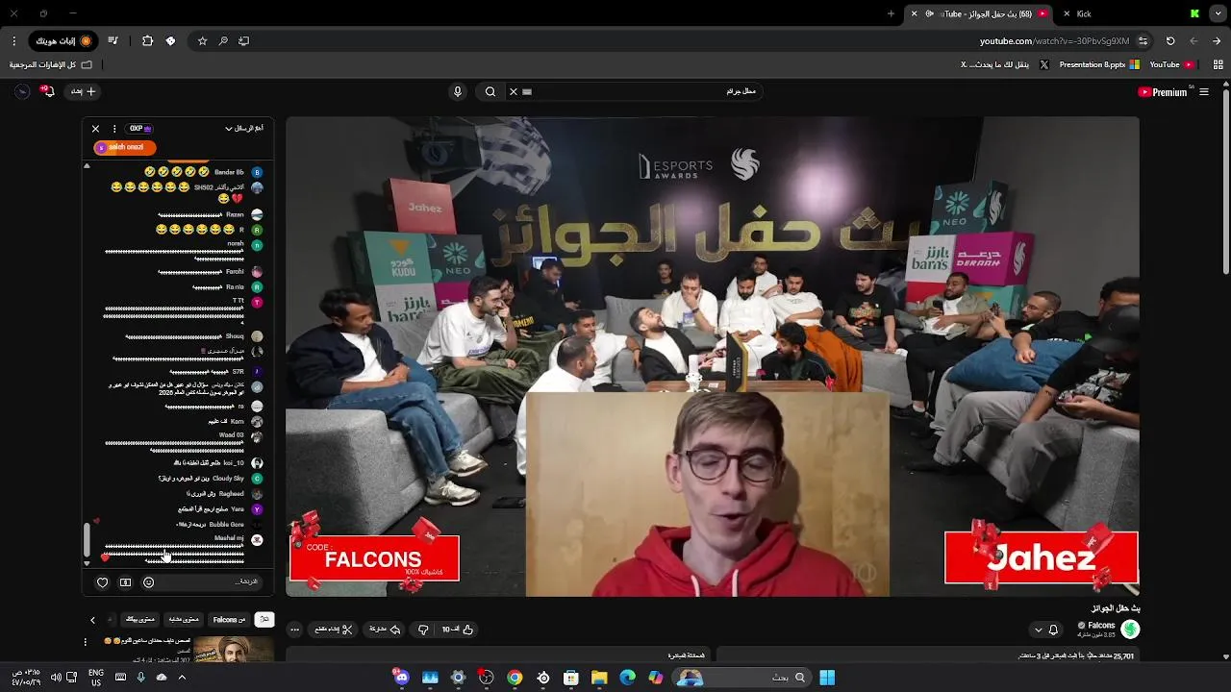Run the YouTube search magnifier button

(x=490, y=91)
